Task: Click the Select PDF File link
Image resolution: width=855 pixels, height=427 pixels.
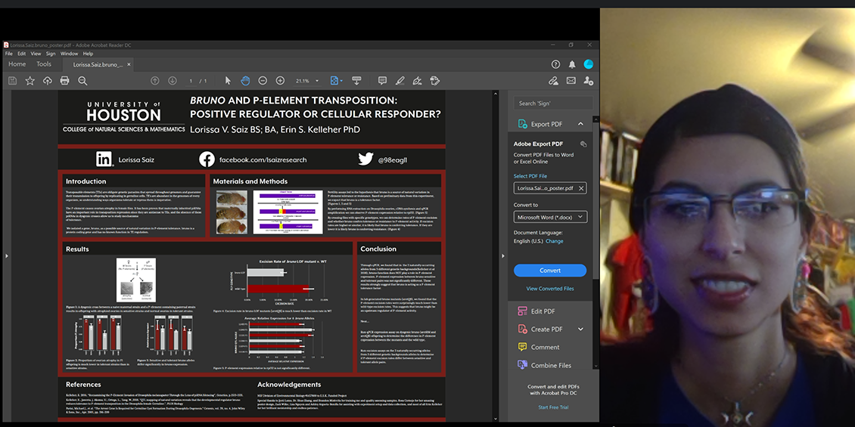Action: (530, 176)
